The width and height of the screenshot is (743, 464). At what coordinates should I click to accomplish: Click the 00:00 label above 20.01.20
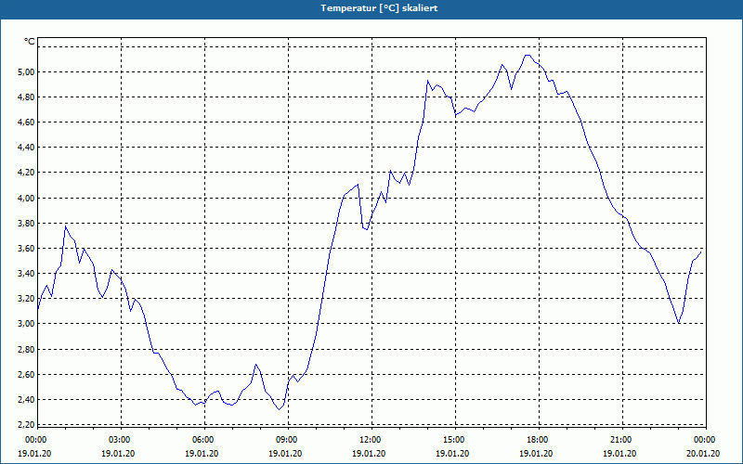pos(706,440)
